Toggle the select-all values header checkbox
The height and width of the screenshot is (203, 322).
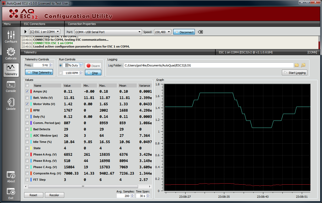(27, 85)
